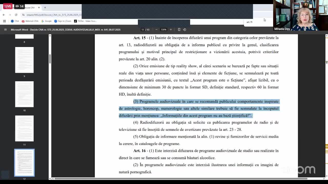Reload the page with the refresh icon
Image resolution: width=328 pixels, height=184 pixels.
pyautogui.click(x=16, y=15)
